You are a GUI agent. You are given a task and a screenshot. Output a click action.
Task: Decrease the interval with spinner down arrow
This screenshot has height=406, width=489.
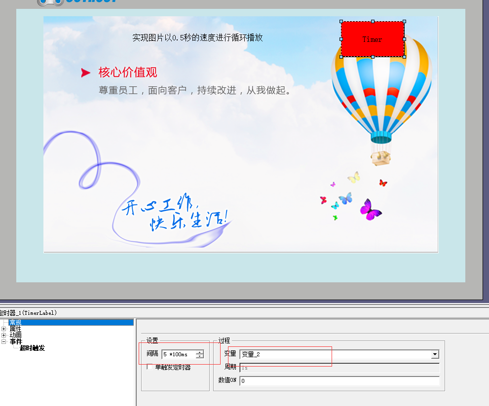(x=200, y=356)
